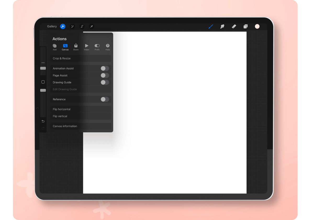Viewport: 314px width, 220px height.
Task: Choose Flip vertical
Action: (x=81, y=116)
